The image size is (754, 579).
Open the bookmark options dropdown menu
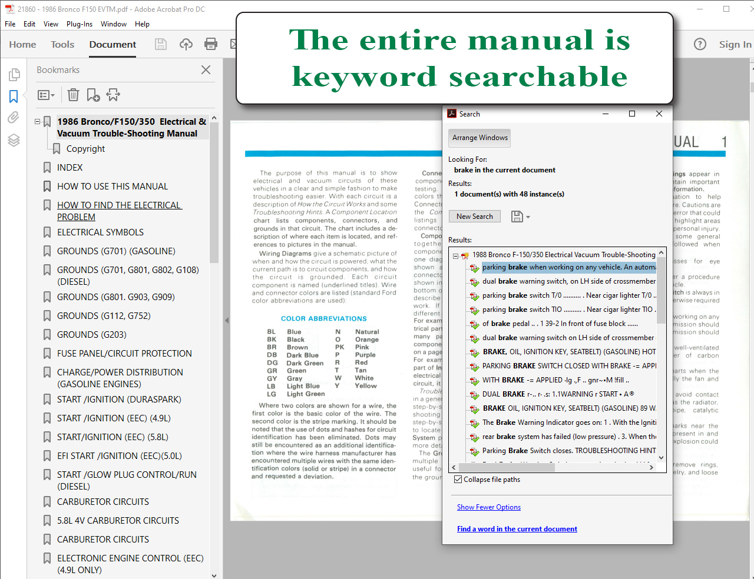46,95
